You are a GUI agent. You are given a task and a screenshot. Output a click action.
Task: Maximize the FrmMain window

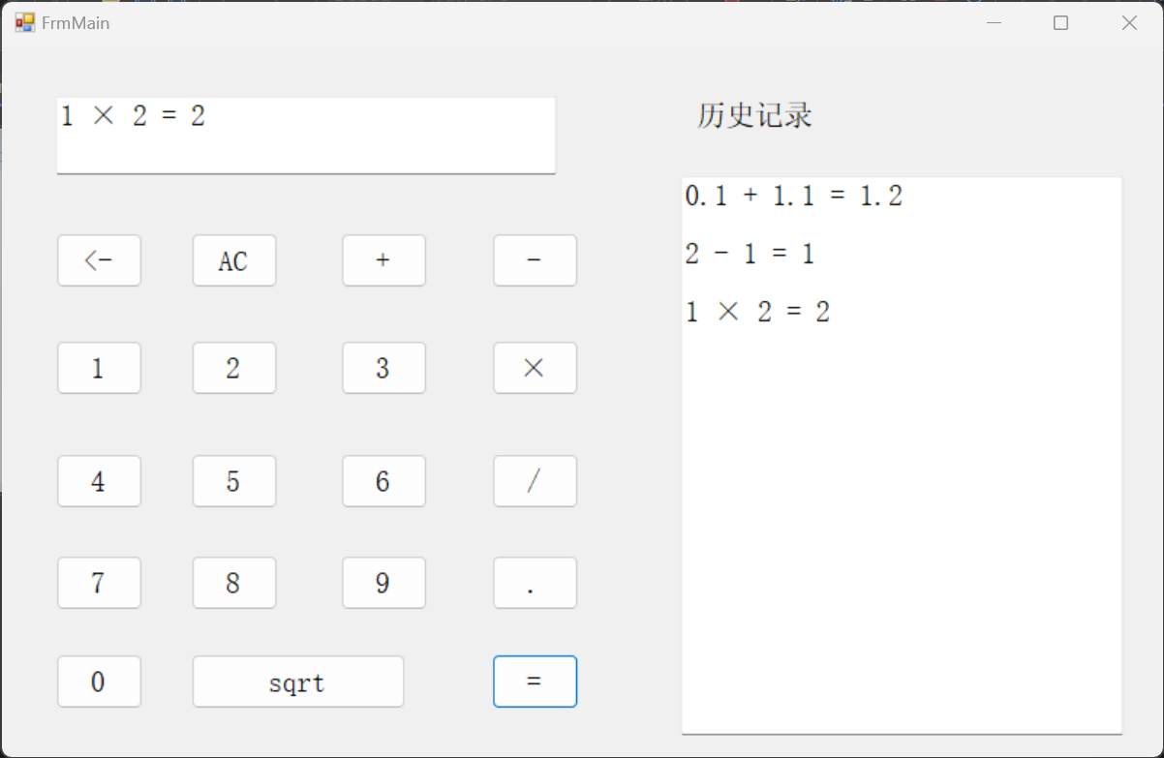[x=1060, y=22]
